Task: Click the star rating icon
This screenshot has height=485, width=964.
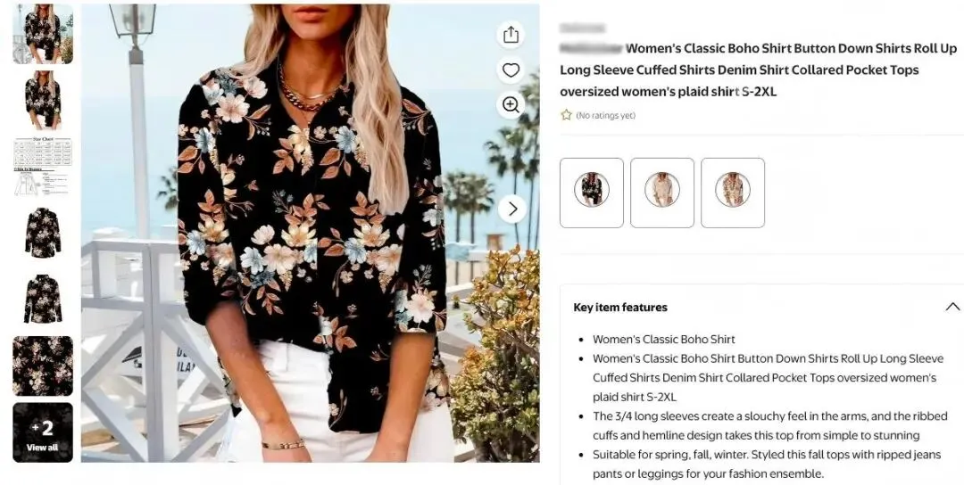Action: tap(566, 115)
